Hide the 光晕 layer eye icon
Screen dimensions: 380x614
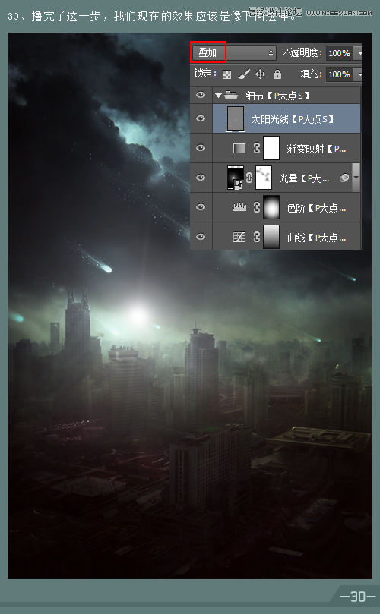pos(201,178)
